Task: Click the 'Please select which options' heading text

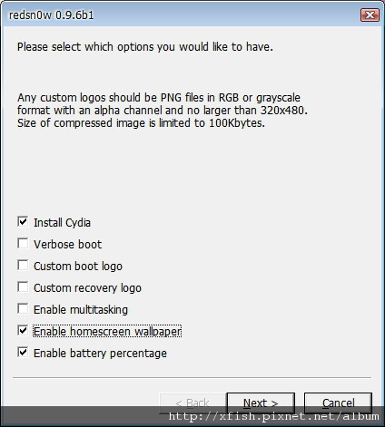Action: (145, 47)
